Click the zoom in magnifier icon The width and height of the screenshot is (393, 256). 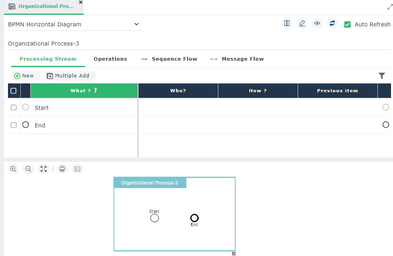(x=13, y=169)
